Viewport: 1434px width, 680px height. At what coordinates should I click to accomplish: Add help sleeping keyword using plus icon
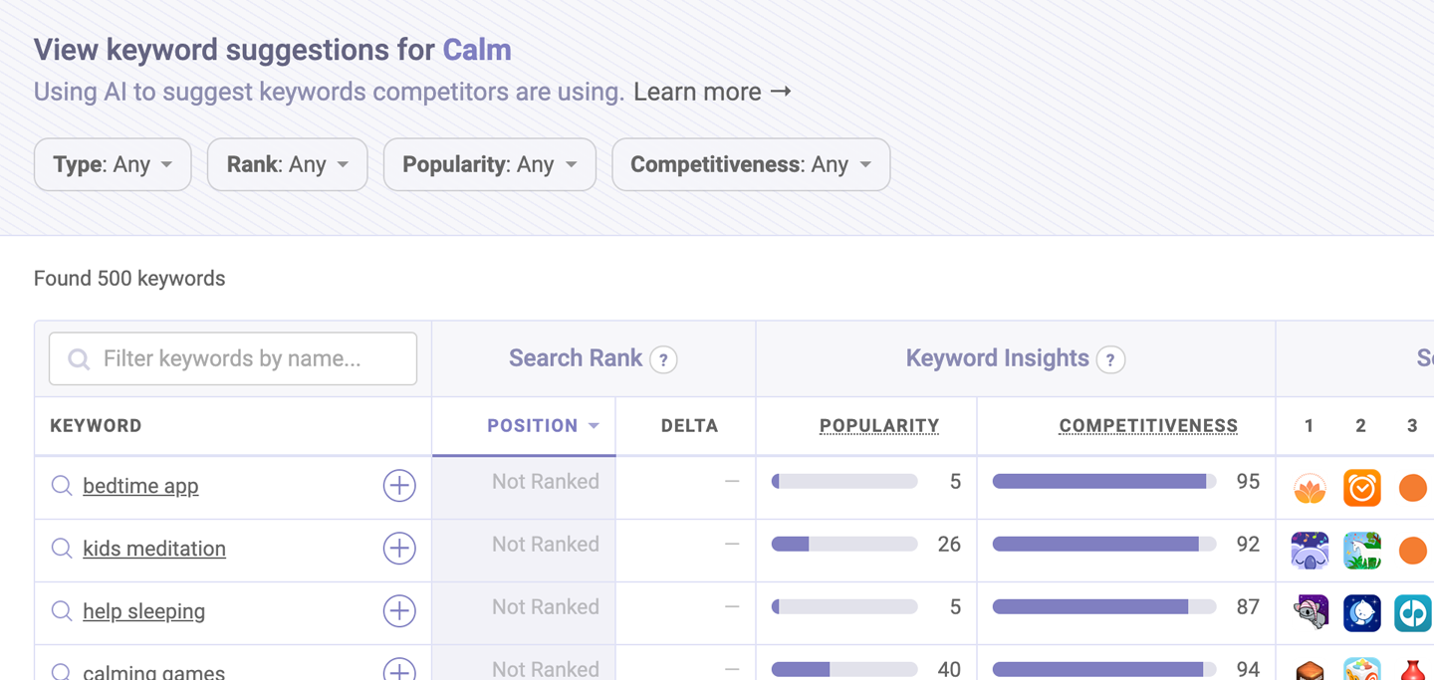(x=399, y=611)
